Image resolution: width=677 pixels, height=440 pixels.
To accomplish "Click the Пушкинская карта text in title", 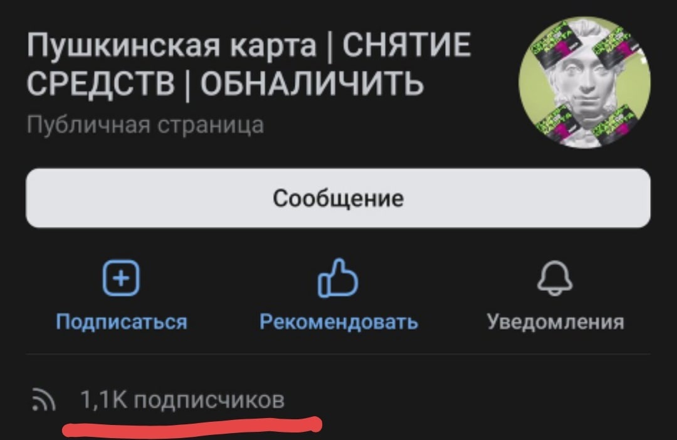I will click(x=171, y=46).
